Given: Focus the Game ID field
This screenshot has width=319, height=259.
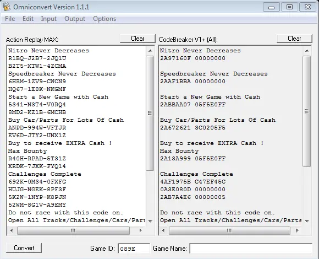Looking at the screenshot, I should 134,249.
